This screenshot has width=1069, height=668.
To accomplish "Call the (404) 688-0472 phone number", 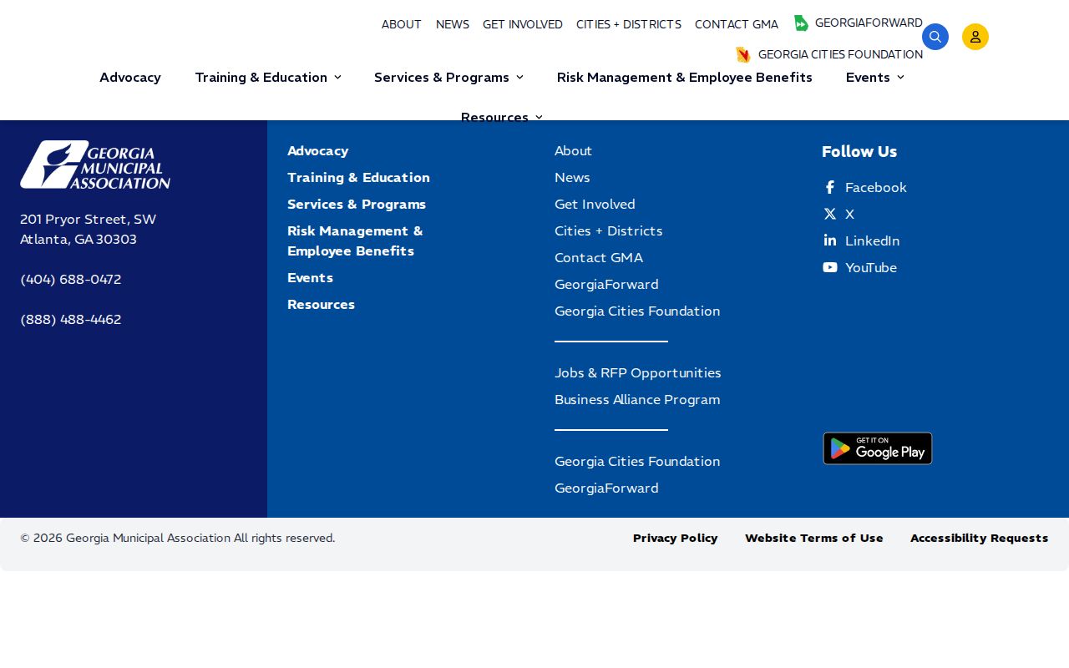I will coord(71,280).
